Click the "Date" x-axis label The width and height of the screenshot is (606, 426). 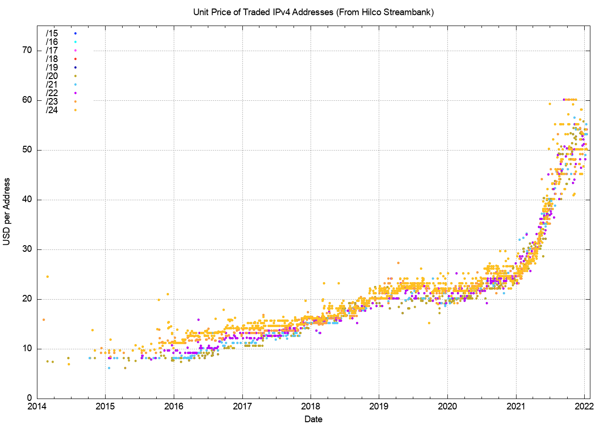coord(313,419)
